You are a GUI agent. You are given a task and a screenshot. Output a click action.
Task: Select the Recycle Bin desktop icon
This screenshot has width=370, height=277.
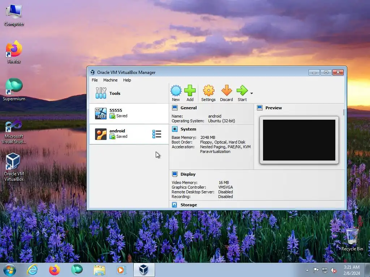click(x=352, y=239)
